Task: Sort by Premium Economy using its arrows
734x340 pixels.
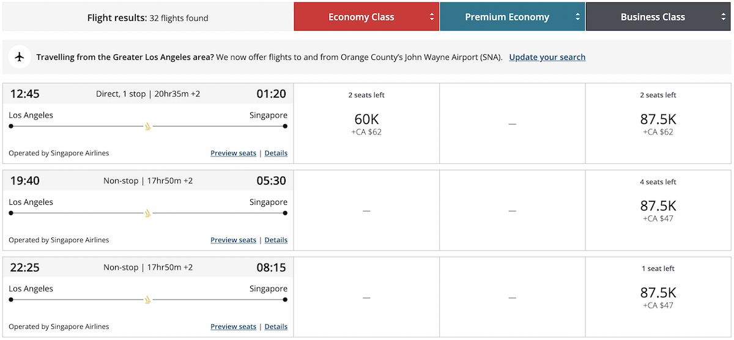Action: click(x=578, y=17)
